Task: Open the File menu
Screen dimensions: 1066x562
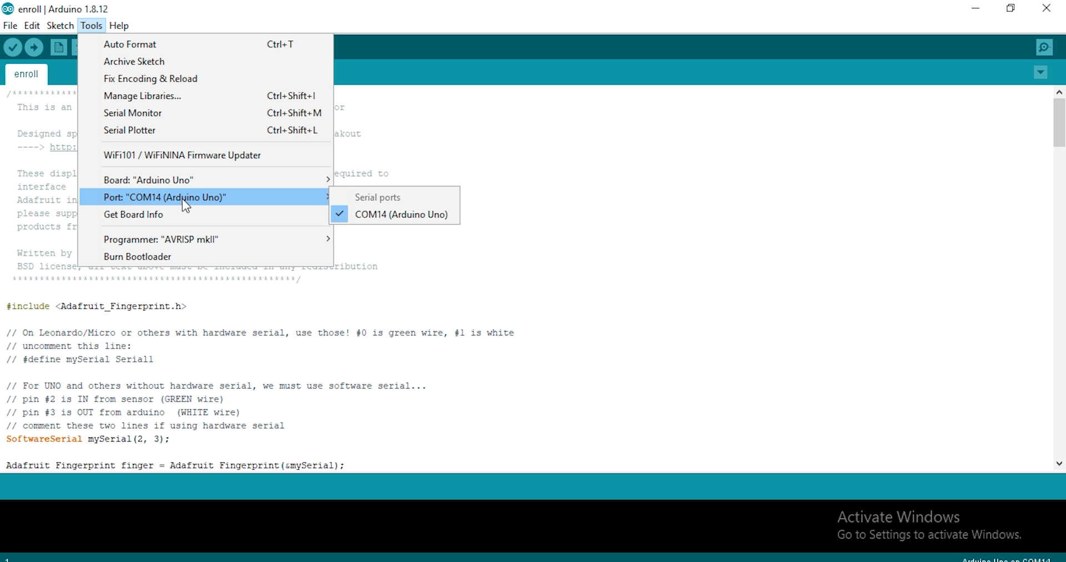Action: pyautogui.click(x=10, y=26)
